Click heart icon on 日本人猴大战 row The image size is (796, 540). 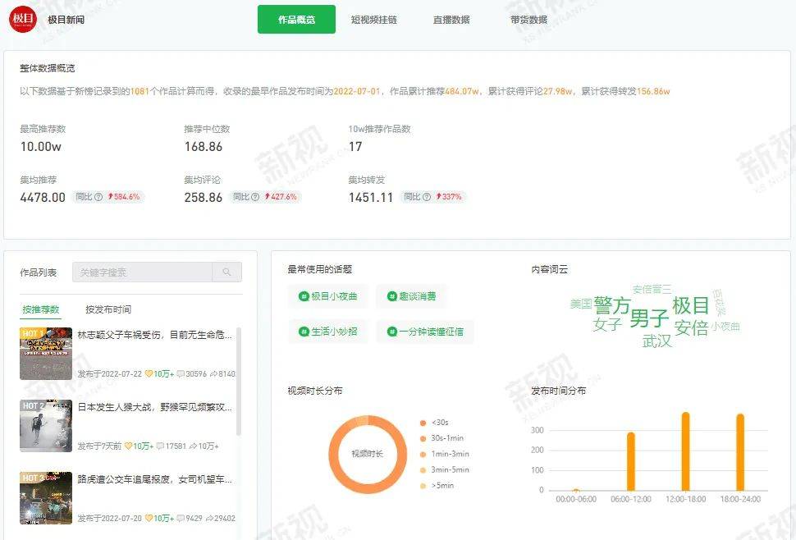129,446
